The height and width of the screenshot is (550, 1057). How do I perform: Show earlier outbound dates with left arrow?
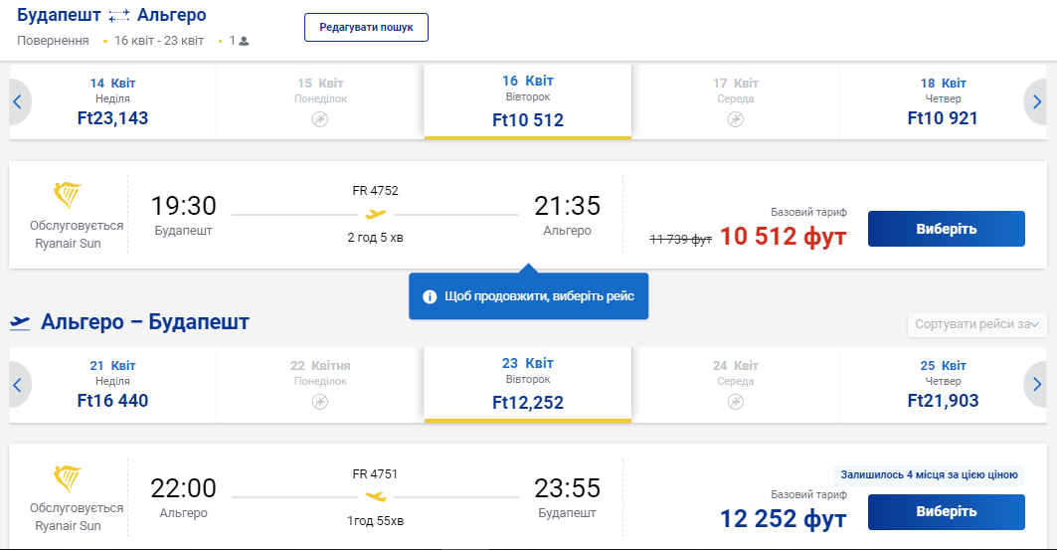click(x=18, y=101)
